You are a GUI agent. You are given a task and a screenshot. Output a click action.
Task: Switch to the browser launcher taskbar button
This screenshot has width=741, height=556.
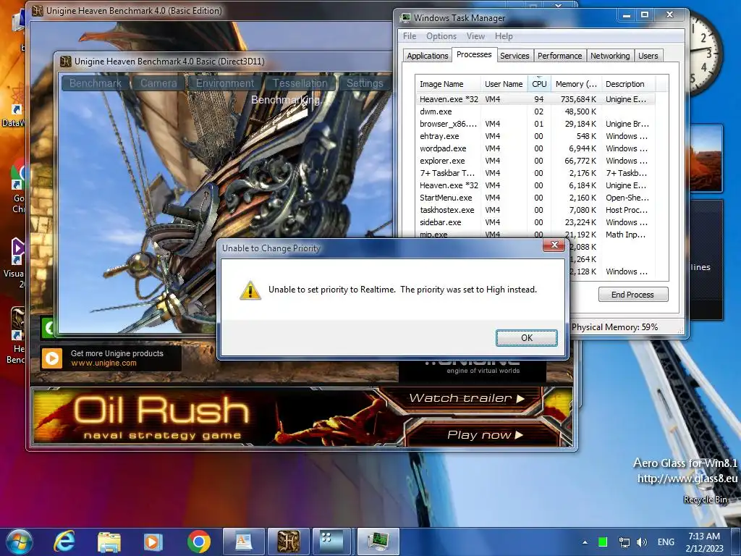pos(333,542)
